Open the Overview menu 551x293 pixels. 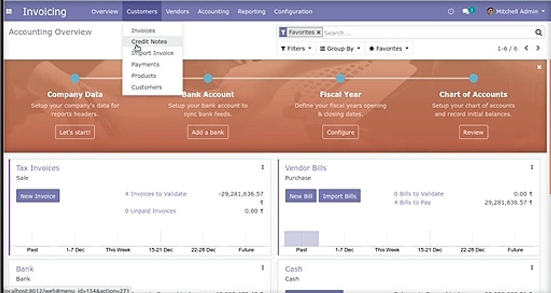105,11
